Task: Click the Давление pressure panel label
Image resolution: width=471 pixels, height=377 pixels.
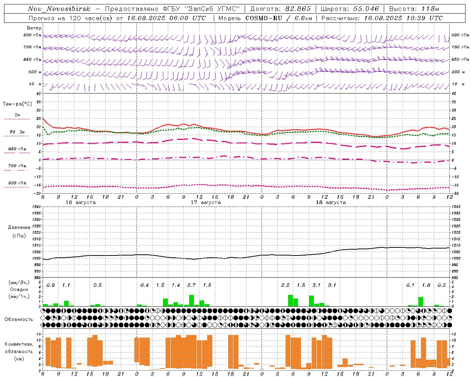Action: click(x=19, y=228)
